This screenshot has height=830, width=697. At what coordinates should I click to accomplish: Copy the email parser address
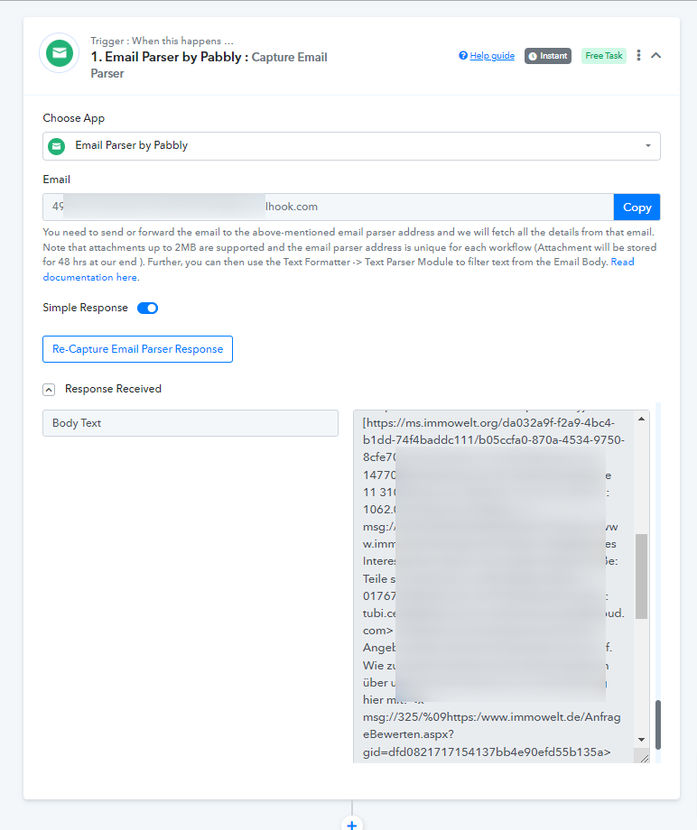(637, 207)
